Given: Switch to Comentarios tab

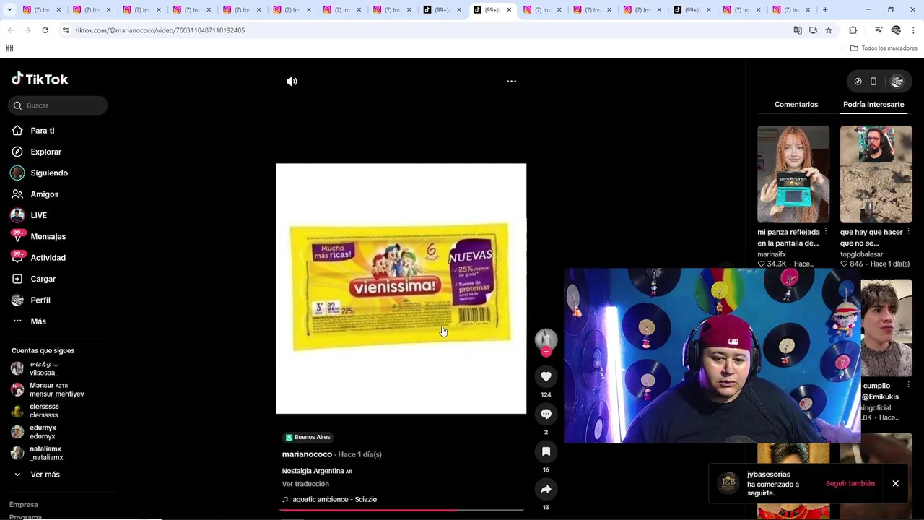Looking at the screenshot, I should coord(796,105).
